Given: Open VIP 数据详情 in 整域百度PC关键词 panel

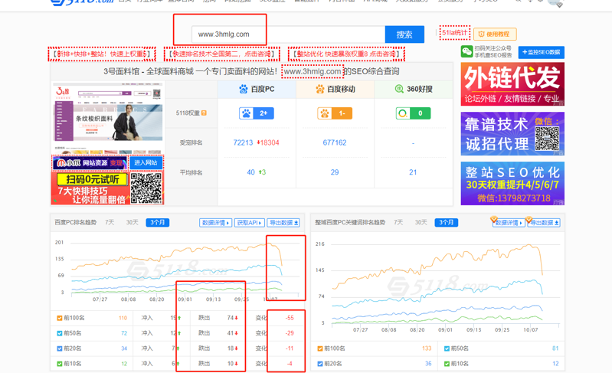Looking at the screenshot, I should tap(509, 223).
